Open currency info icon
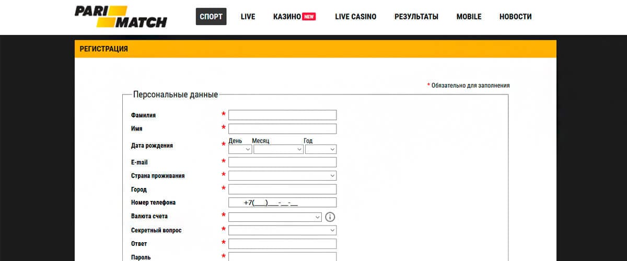The height and width of the screenshot is (261, 627). [330, 217]
